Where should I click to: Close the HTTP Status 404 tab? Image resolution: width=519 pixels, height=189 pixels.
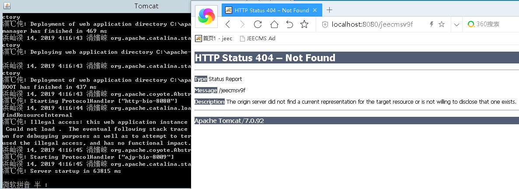316,10
